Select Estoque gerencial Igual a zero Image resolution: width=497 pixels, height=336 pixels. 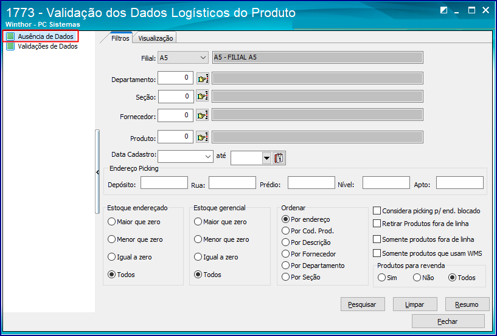pyautogui.click(x=198, y=257)
